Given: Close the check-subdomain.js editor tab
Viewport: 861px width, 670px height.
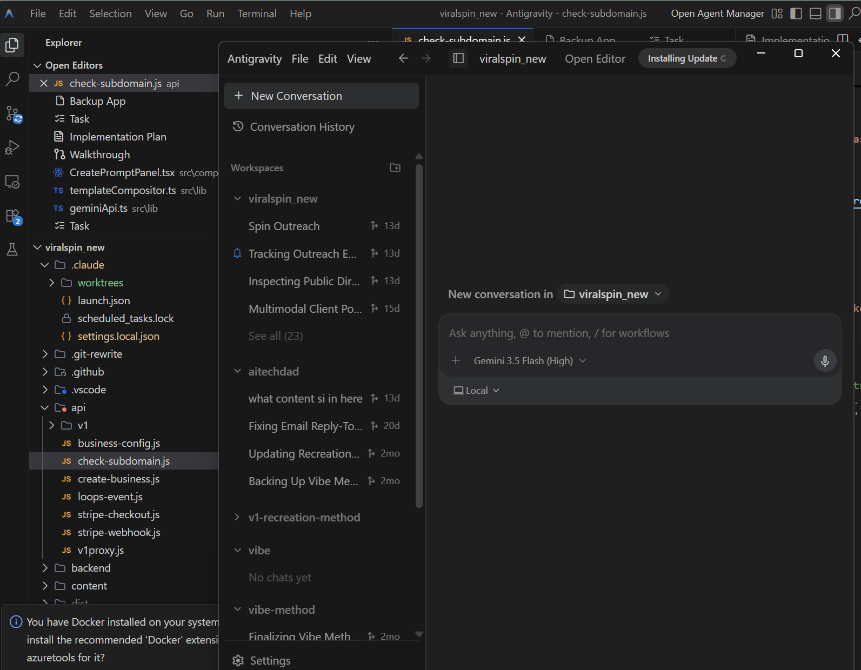Looking at the screenshot, I should click(x=522, y=39).
